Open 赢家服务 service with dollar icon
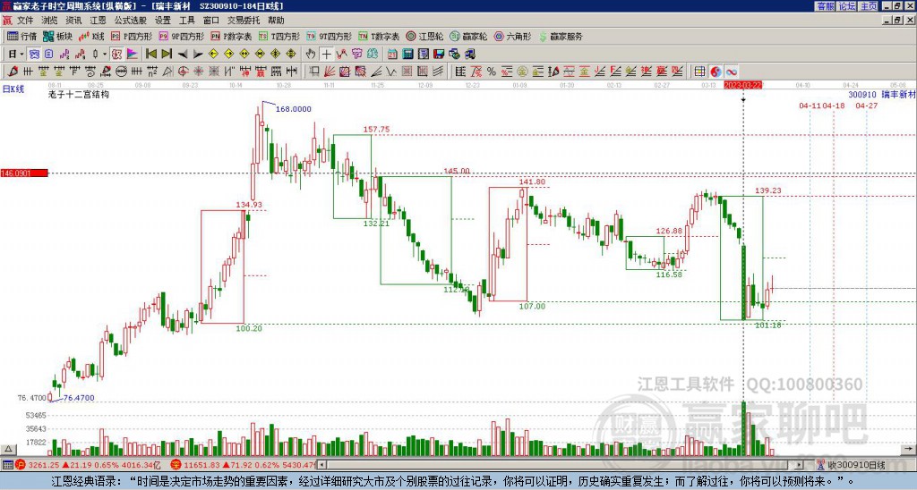 (x=561, y=36)
